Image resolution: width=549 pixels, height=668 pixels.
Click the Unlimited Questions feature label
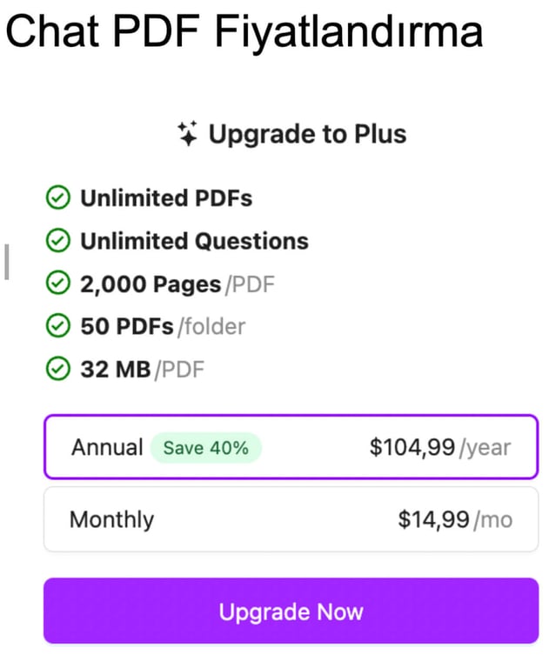pos(194,241)
